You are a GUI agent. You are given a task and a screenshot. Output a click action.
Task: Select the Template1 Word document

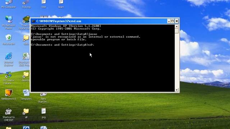(x=26, y=95)
